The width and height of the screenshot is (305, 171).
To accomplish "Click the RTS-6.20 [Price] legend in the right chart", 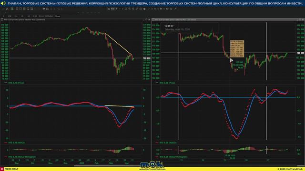I will click(x=167, y=83).
